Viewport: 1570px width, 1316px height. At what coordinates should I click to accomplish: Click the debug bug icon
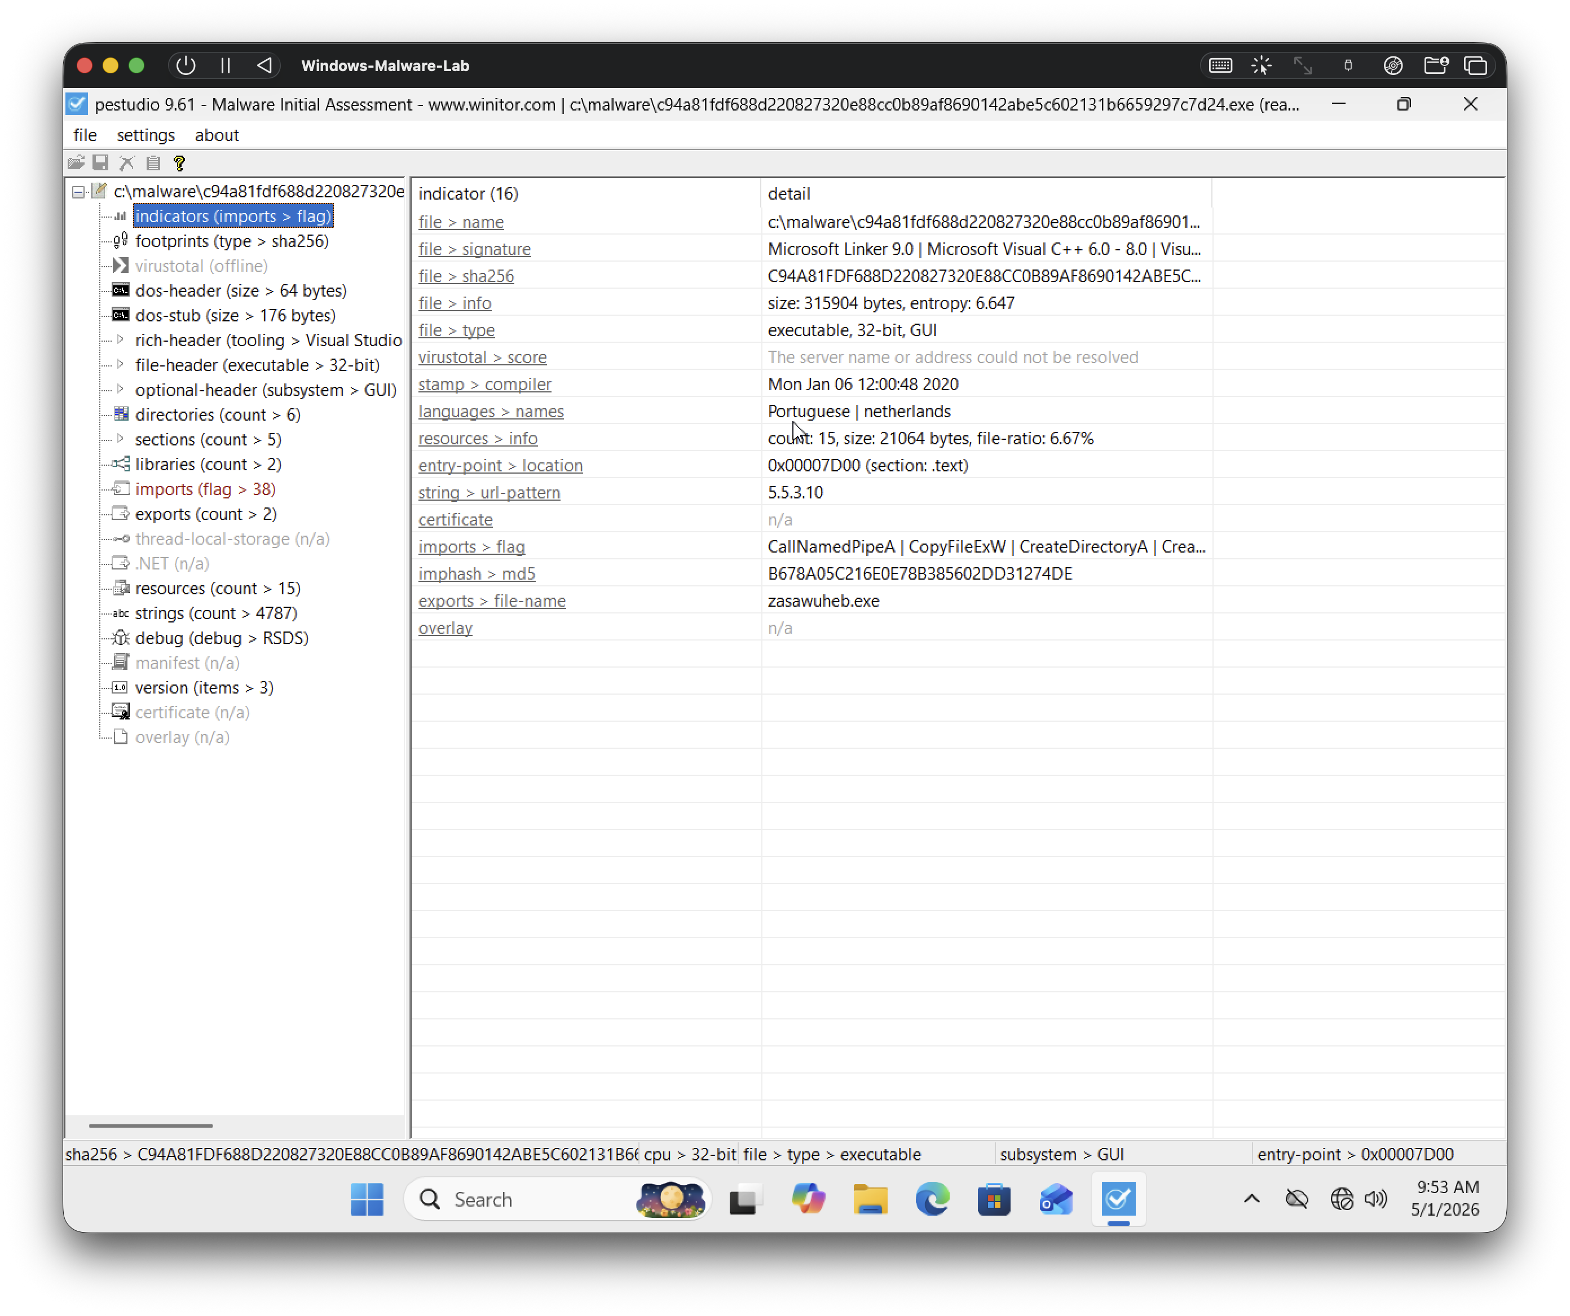120,638
